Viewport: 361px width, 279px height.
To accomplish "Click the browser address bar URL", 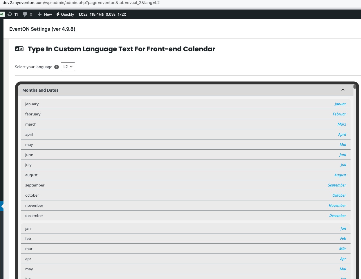I will (81, 3).
